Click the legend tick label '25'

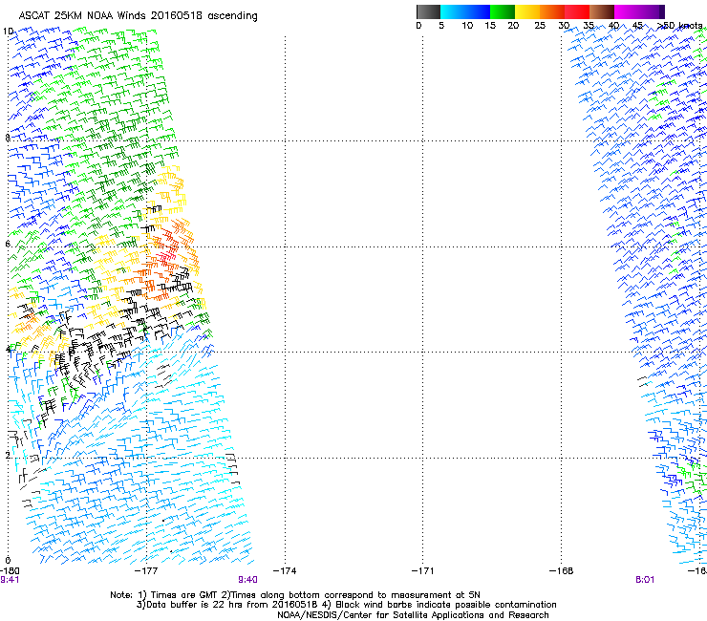(x=540, y=26)
